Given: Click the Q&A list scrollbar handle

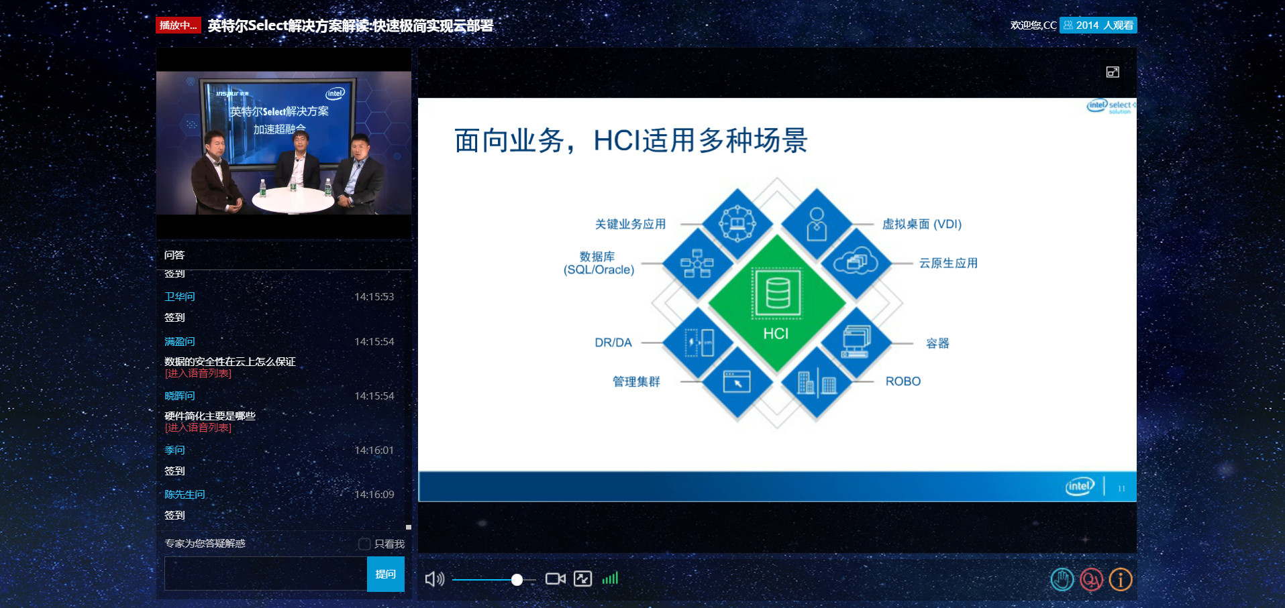Looking at the screenshot, I should pos(409,527).
